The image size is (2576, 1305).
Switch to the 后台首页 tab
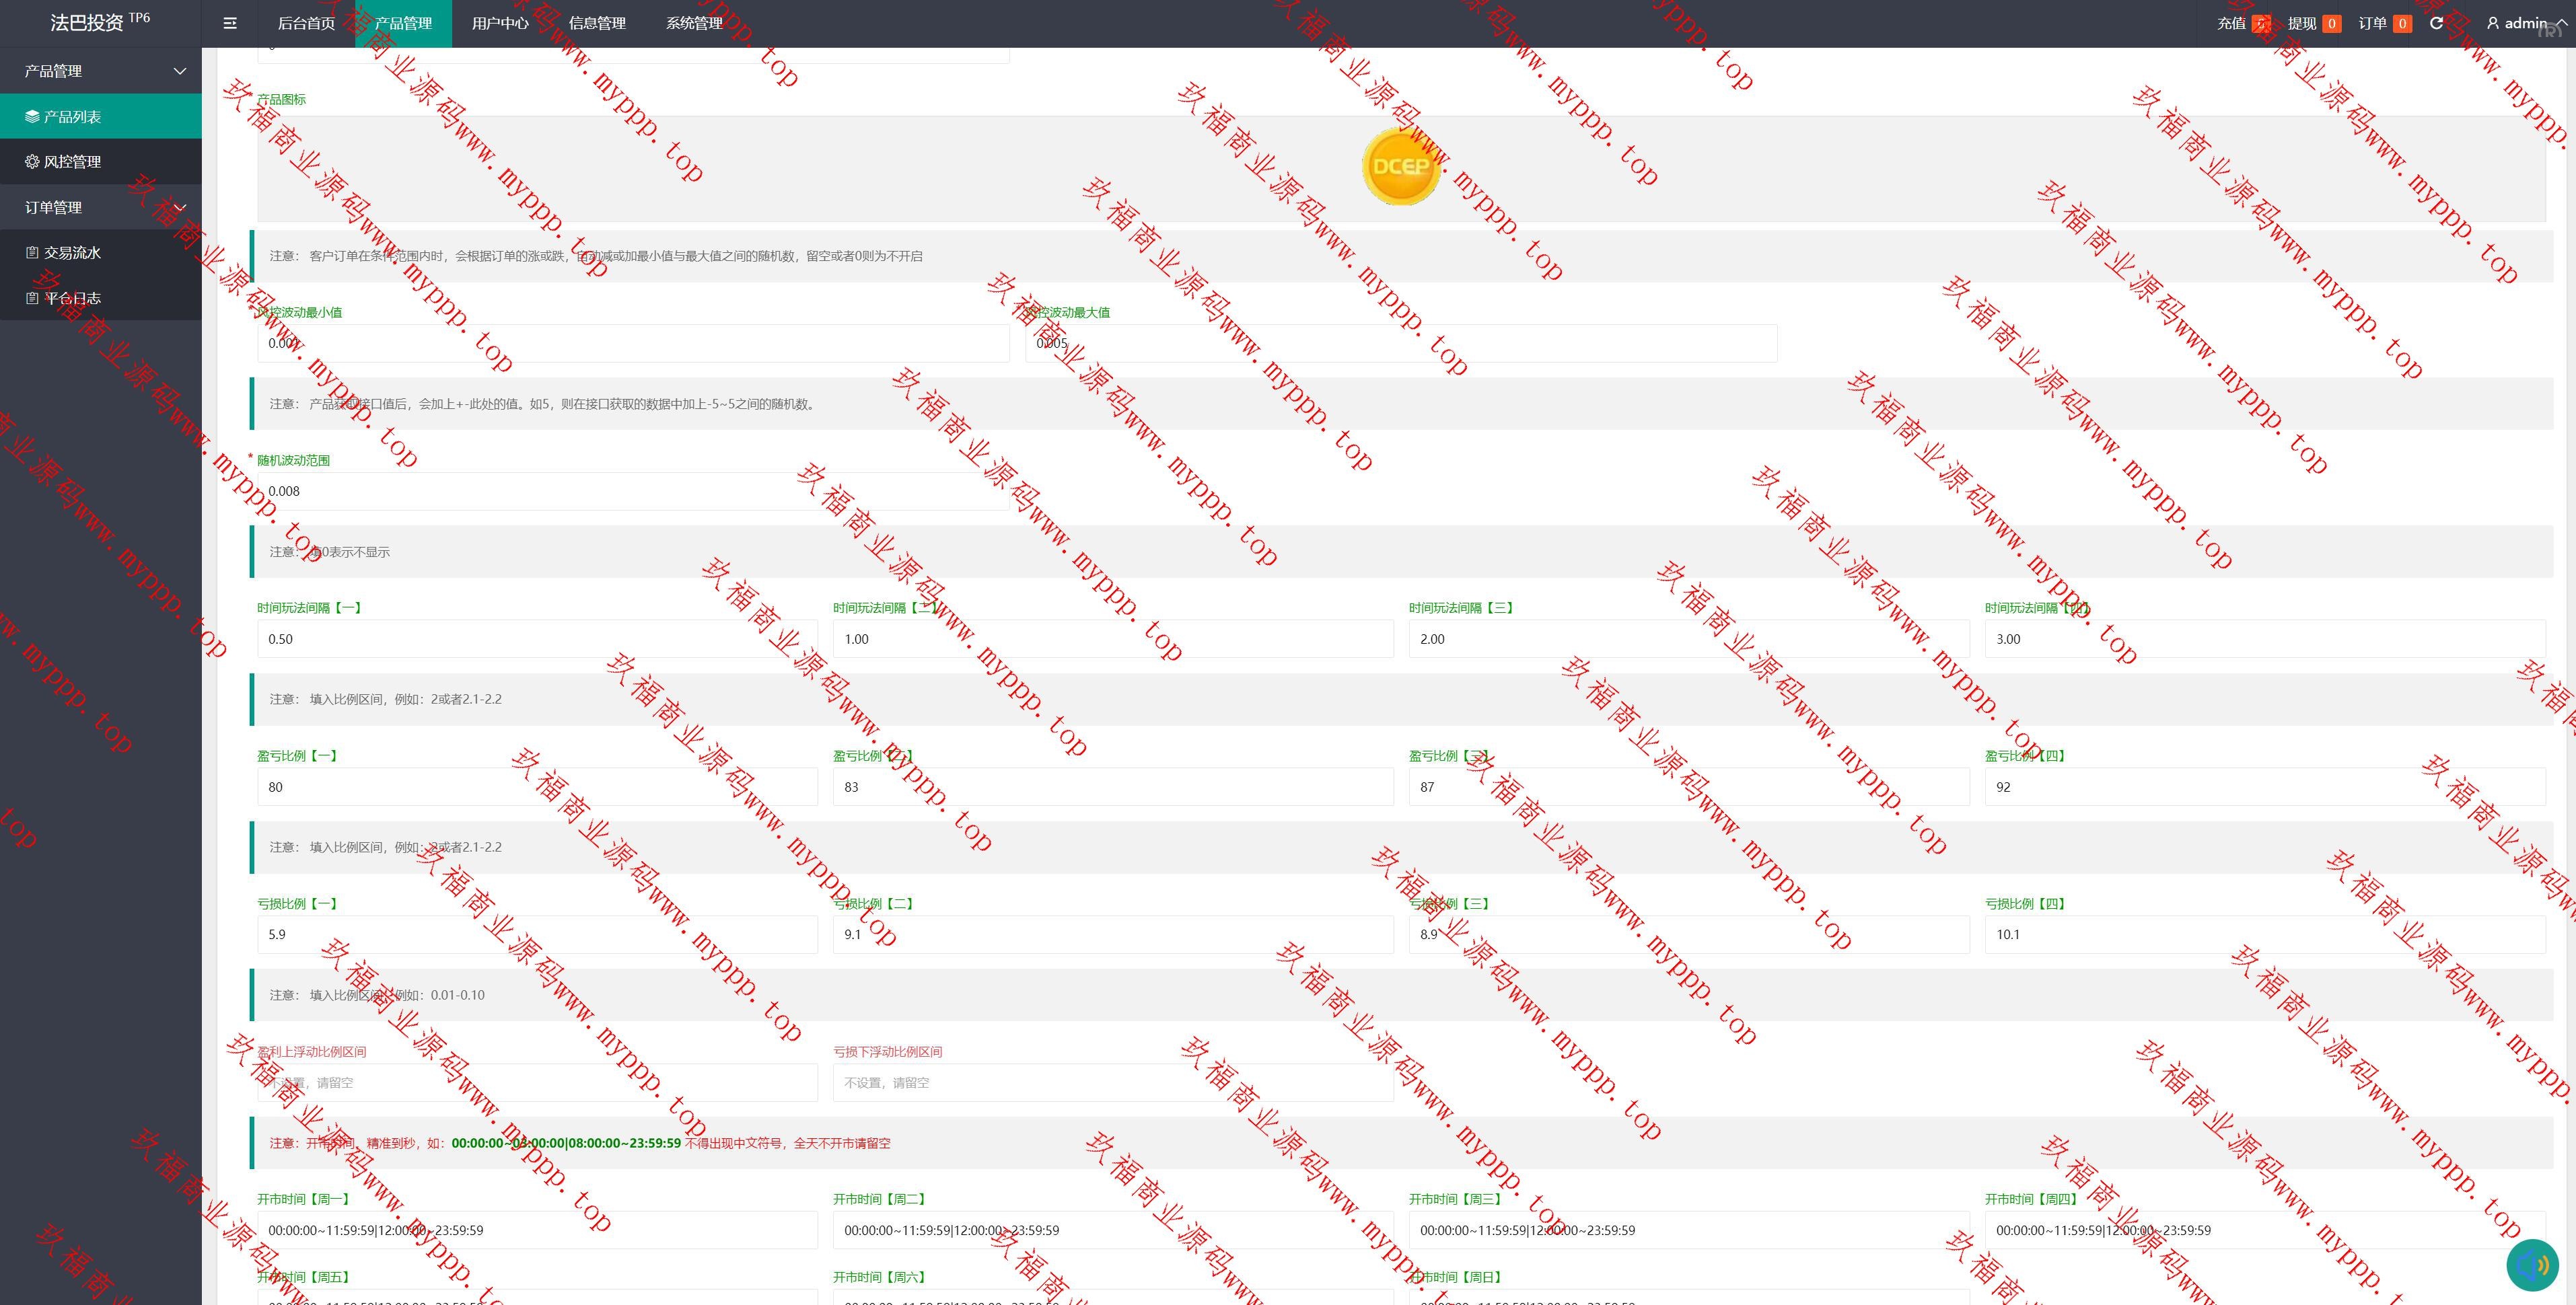pyautogui.click(x=306, y=23)
